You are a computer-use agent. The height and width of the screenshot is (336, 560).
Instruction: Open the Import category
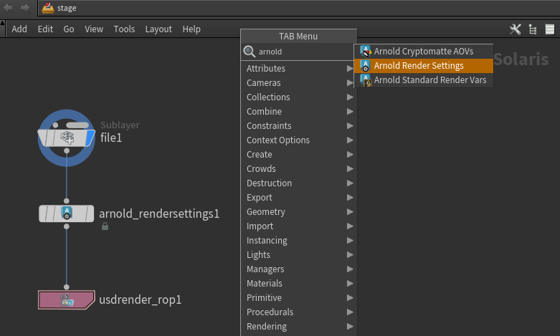coord(298,226)
